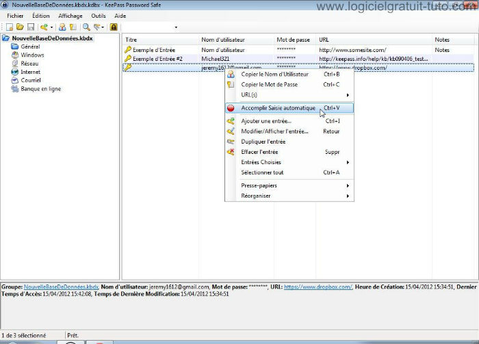Image resolution: width=479 pixels, height=344 pixels.
Task: Click the Show entries toolbar icon
Action: (x=97, y=27)
